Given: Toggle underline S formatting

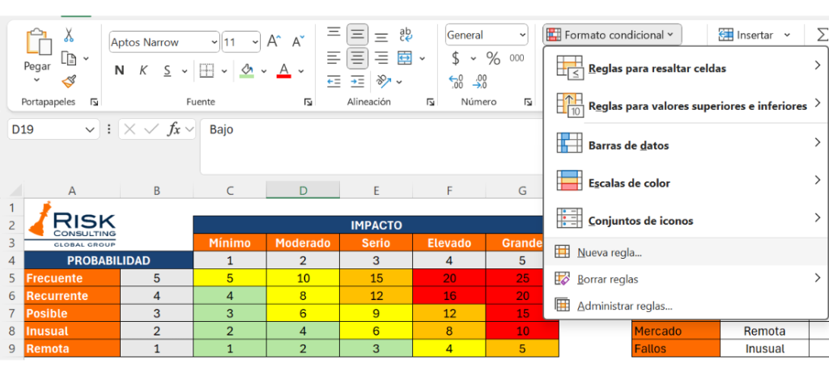Looking at the screenshot, I should pos(168,71).
